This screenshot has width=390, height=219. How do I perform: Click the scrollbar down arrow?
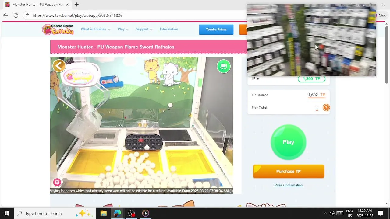click(387, 203)
